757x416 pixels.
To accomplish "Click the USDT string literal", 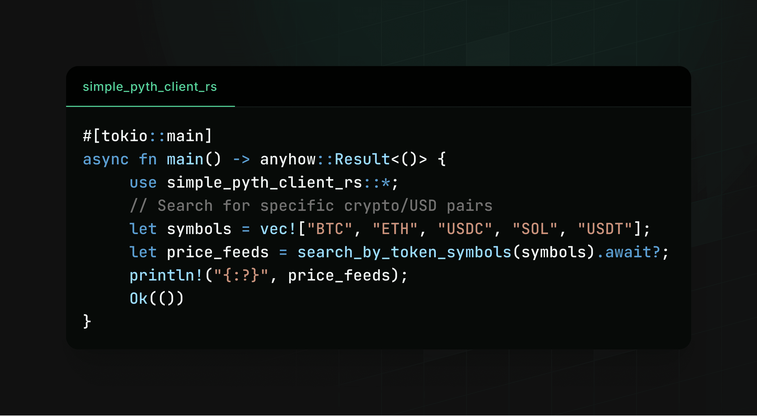I will (x=605, y=229).
